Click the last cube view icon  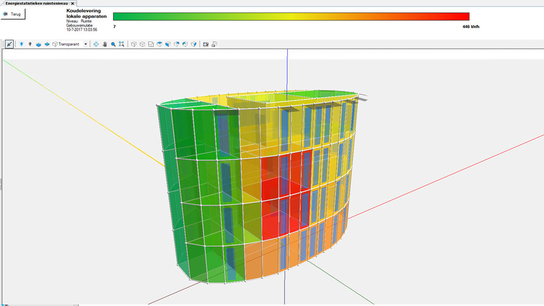[x=194, y=44]
